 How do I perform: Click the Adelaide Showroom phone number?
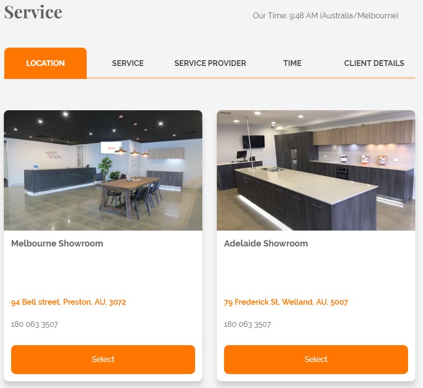coord(247,324)
